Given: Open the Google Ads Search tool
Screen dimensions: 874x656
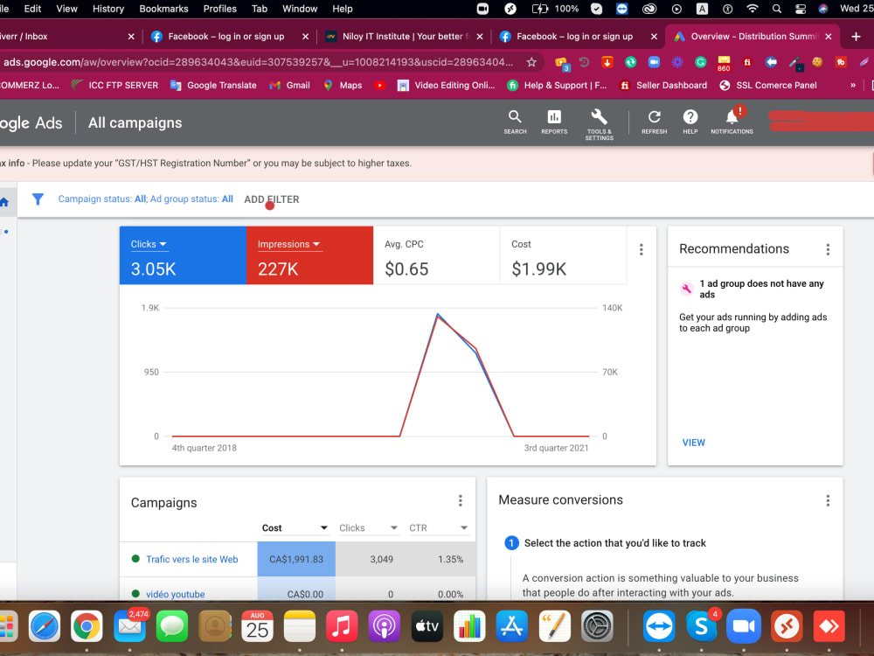Looking at the screenshot, I should 515,122.
